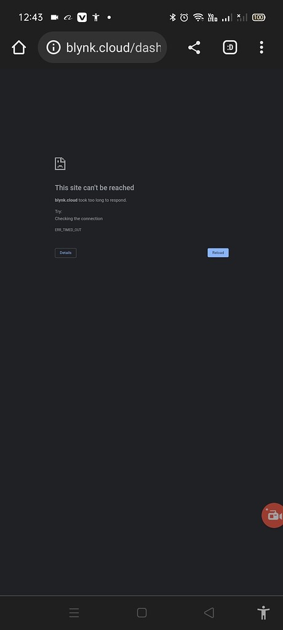
Task: Expand the Details button
Action: [x=66, y=253]
